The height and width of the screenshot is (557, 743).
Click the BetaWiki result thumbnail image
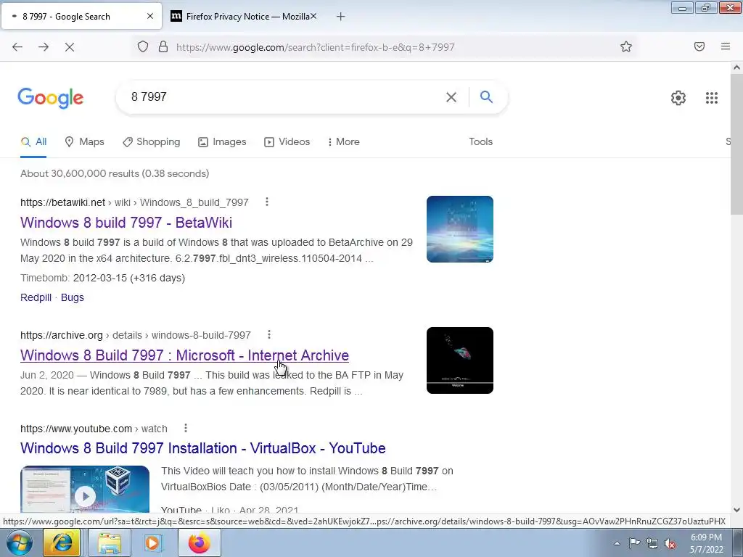pos(459,229)
